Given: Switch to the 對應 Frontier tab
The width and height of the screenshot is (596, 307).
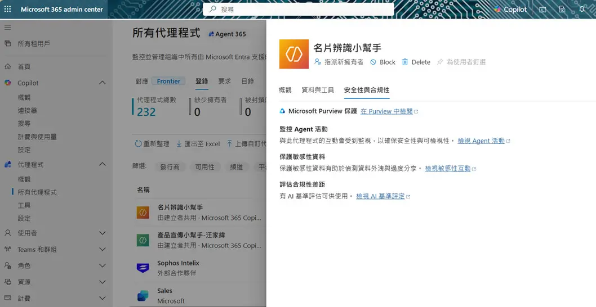Looking at the screenshot, I should click(x=161, y=81).
